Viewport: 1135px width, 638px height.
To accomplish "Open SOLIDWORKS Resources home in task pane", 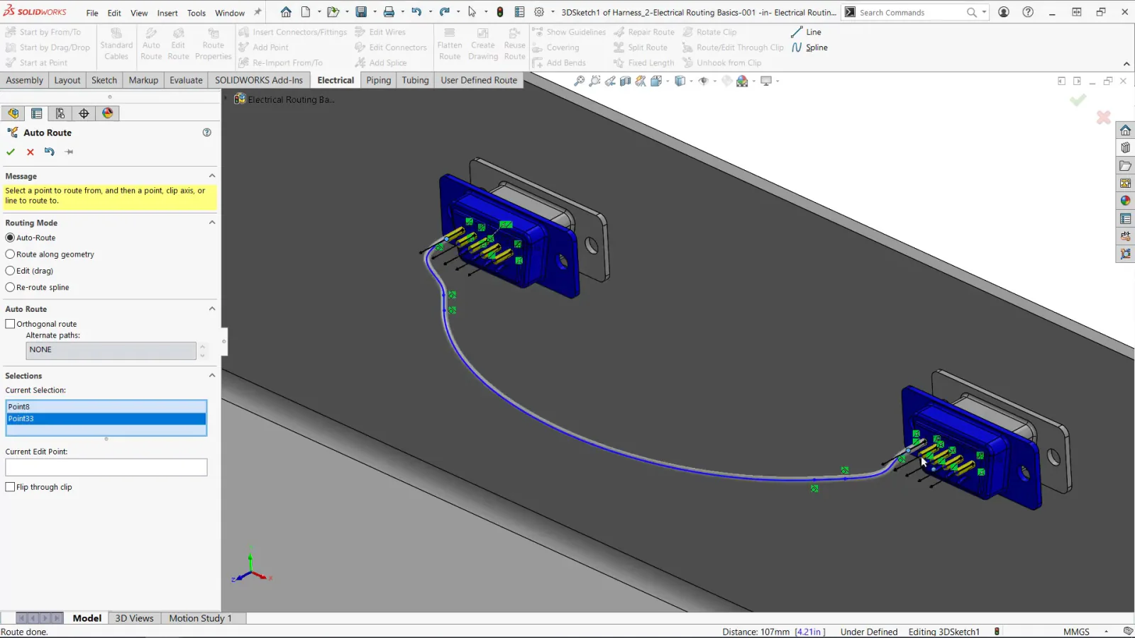I will coord(1125,130).
